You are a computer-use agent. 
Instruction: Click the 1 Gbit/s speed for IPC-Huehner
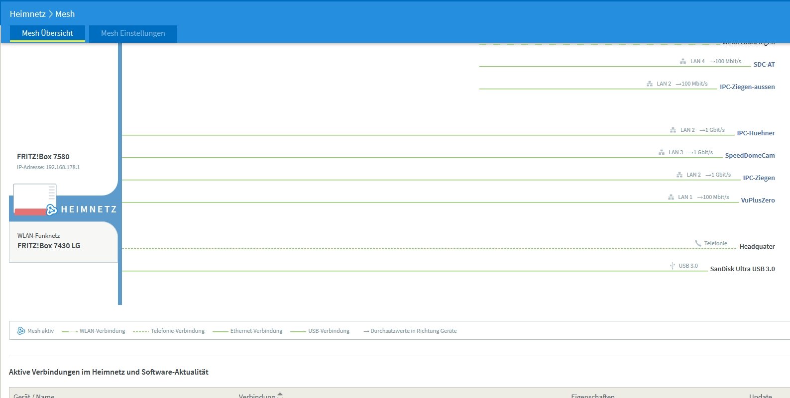[712, 130]
